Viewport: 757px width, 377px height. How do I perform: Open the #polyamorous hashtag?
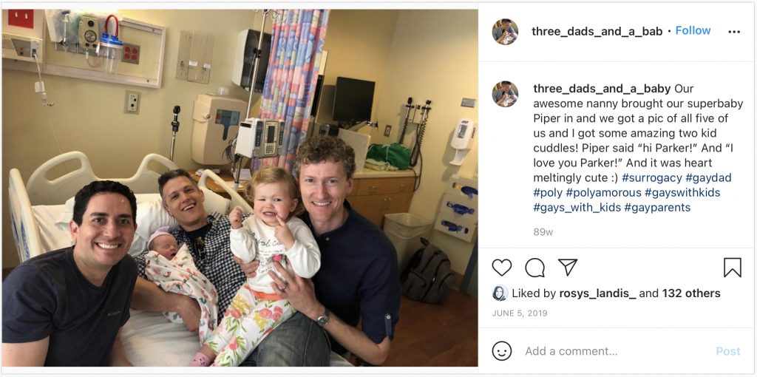[x=603, y=193]
